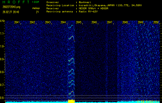This screenshot has height=103, width=162.
Task: Click the 1.0 frequency axis label
Action: click(x=3, y=46)
